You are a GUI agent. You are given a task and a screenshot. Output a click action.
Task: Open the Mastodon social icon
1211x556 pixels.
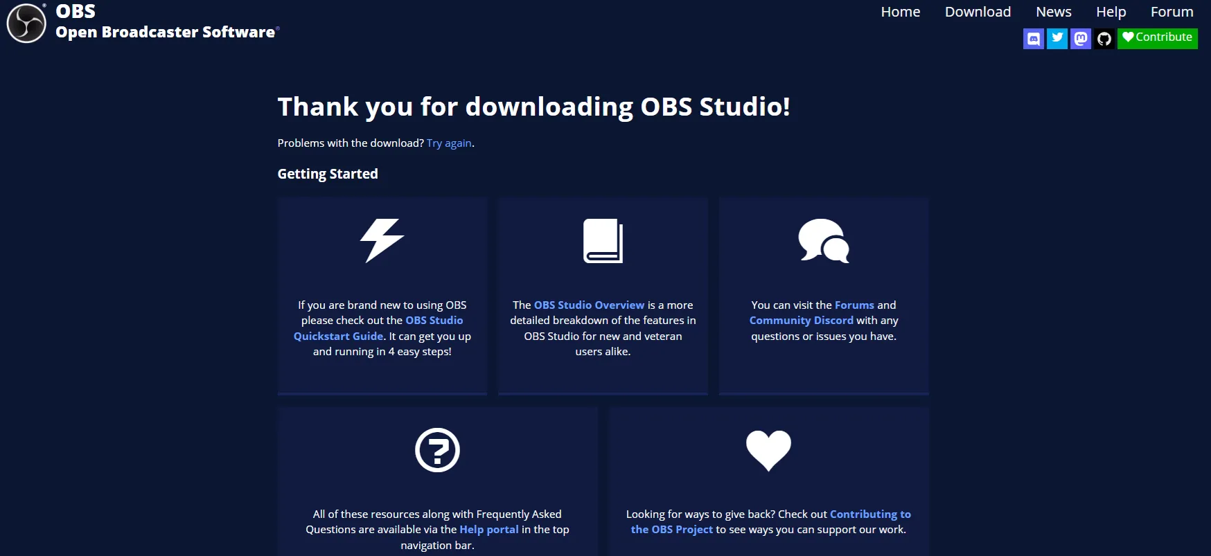pyautogui.click(x=1081, y=39)
